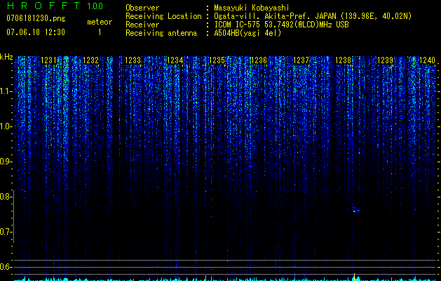Click the 1231 time marker

[48, 60]
